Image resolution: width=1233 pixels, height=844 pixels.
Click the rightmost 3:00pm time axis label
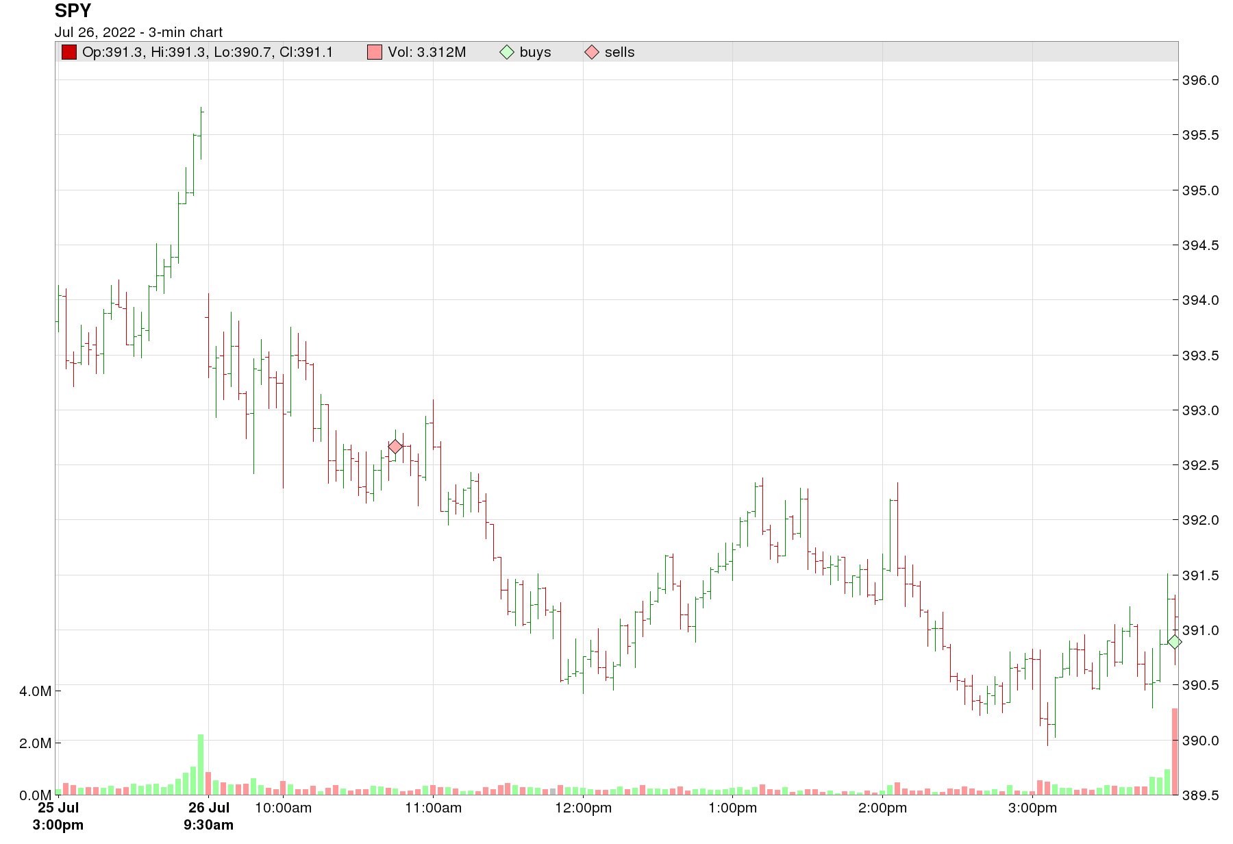1032,808
